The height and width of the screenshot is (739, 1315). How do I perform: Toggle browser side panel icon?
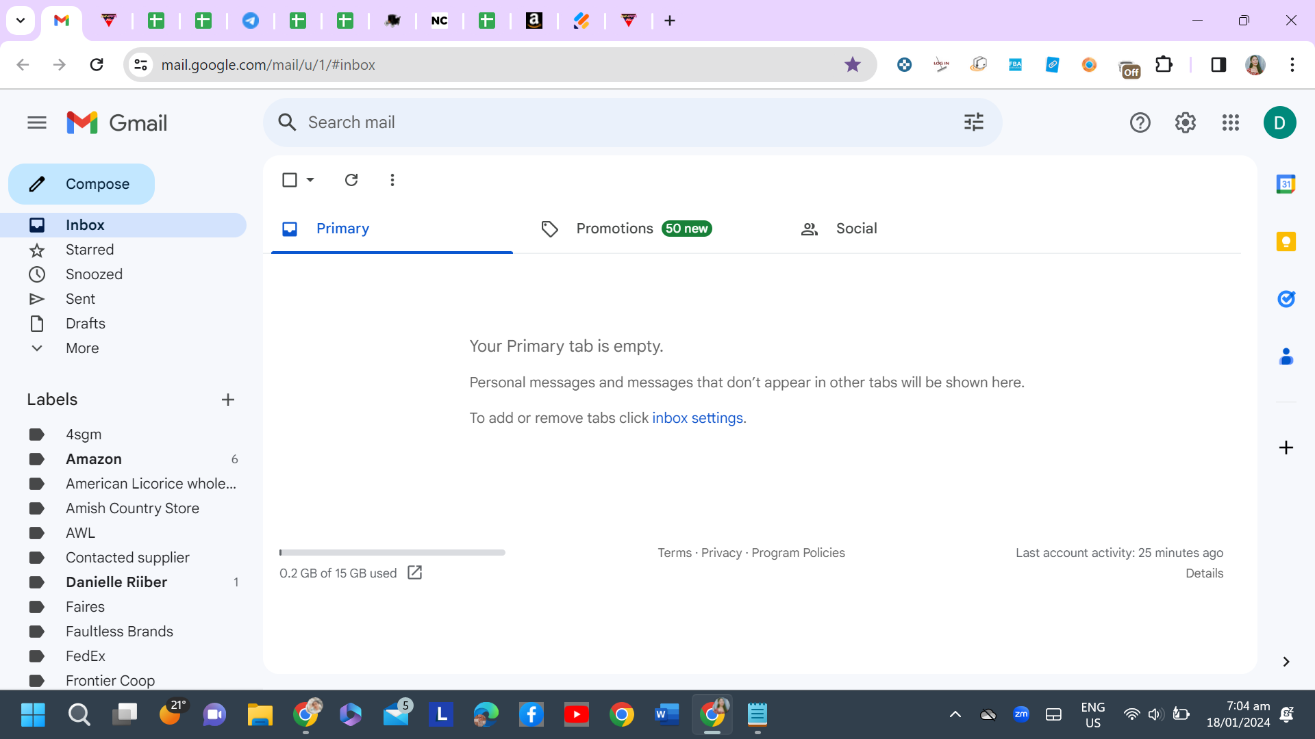tap(1218, 65)
